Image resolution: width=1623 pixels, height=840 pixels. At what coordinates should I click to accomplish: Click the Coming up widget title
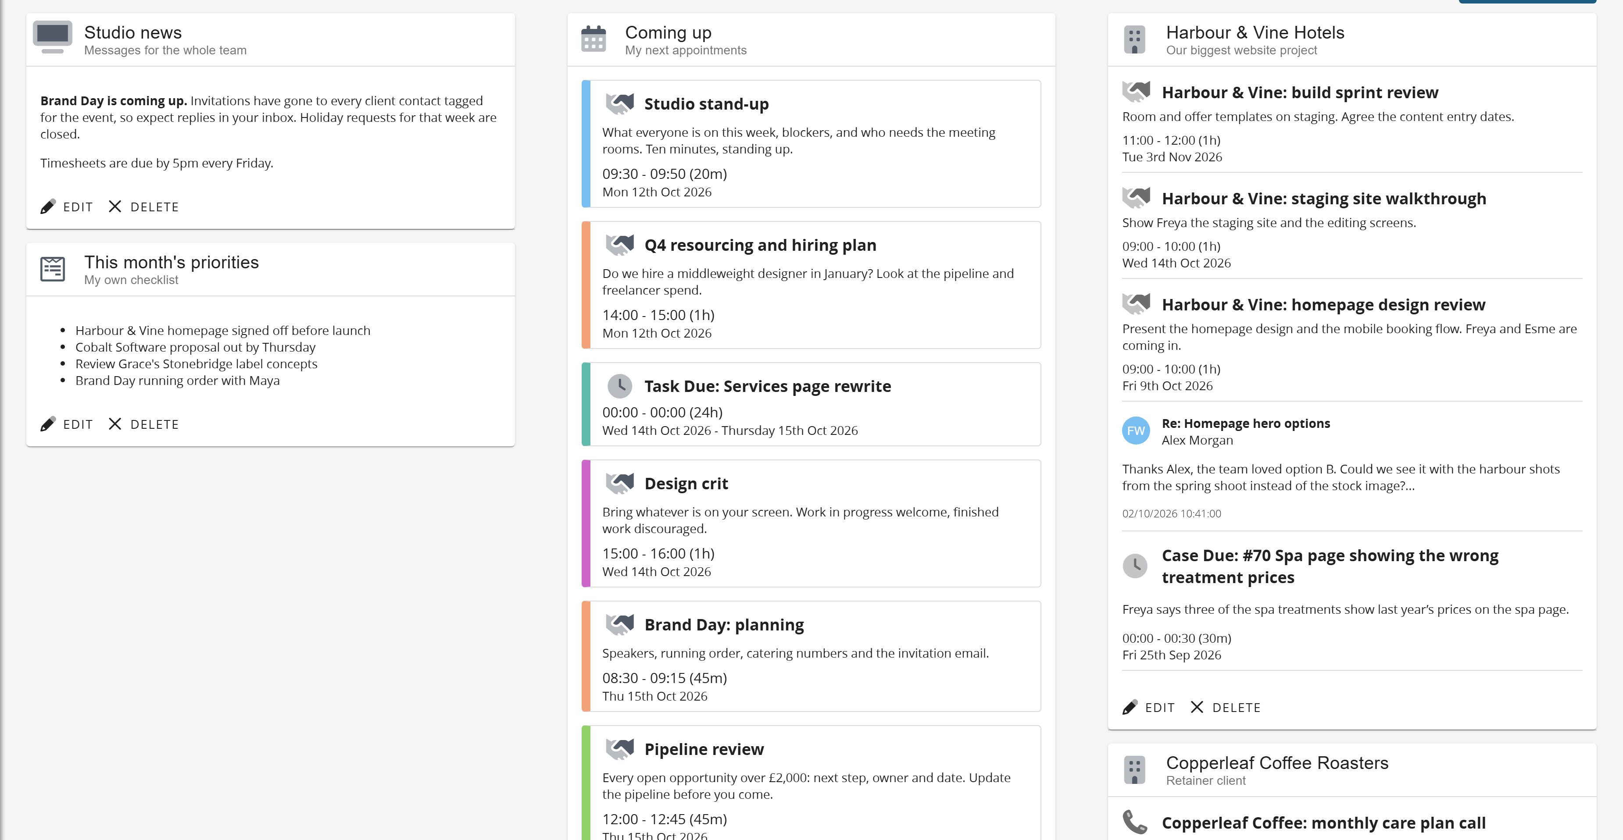tap(668, 32)
